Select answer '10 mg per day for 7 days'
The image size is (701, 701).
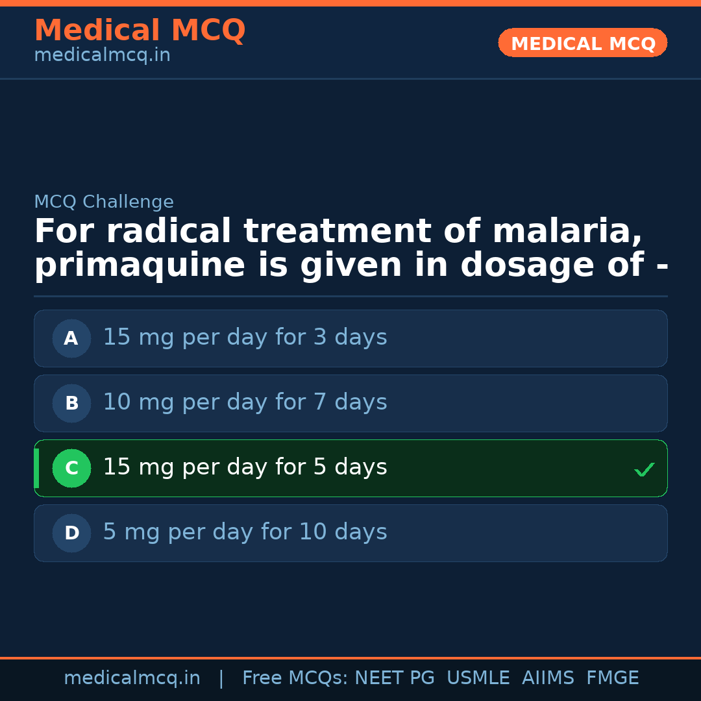coord(245,402)
